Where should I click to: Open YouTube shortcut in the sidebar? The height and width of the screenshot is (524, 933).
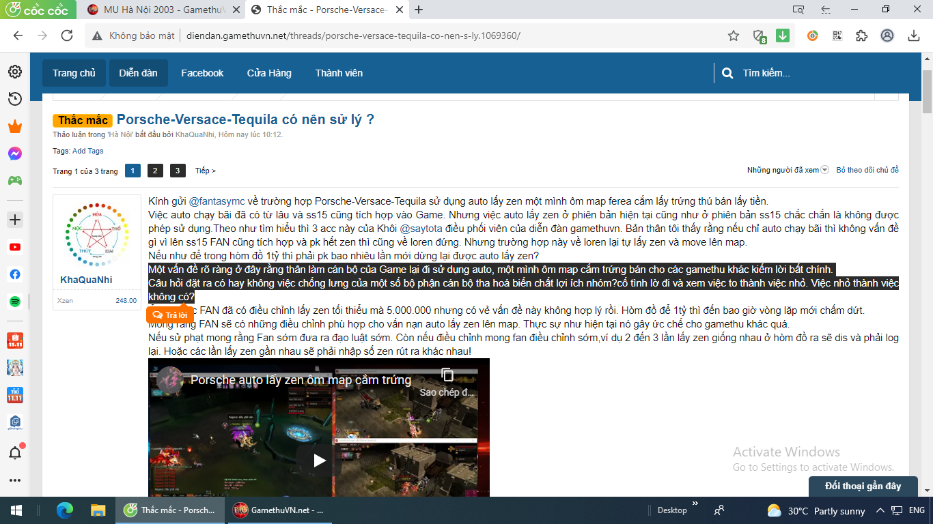pyautogui.click(x=15, y=247)
